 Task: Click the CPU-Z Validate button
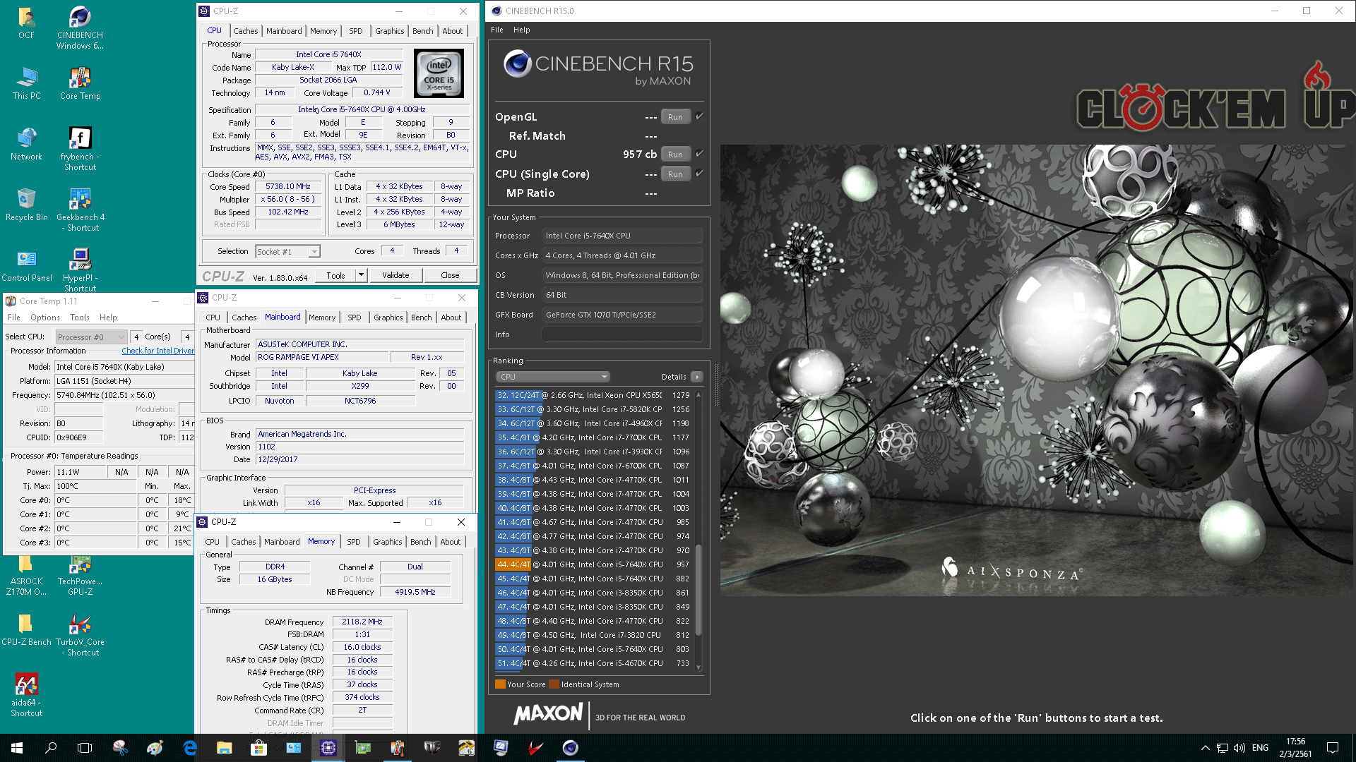coord(395,275)
